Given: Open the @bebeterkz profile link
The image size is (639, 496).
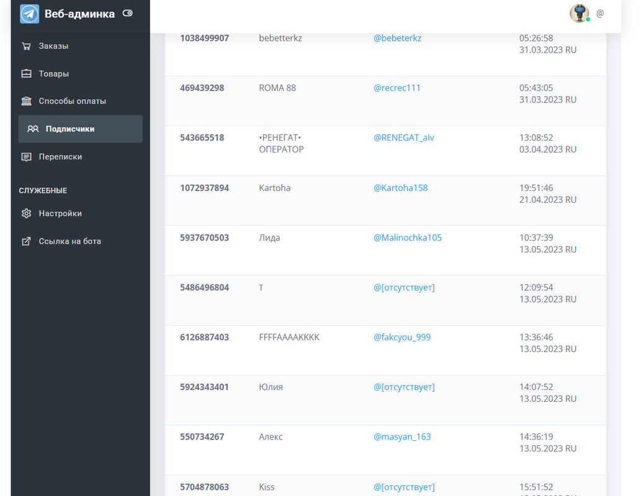Looking at the screenshot, I should pyautogui.click(x=397, y=38).
